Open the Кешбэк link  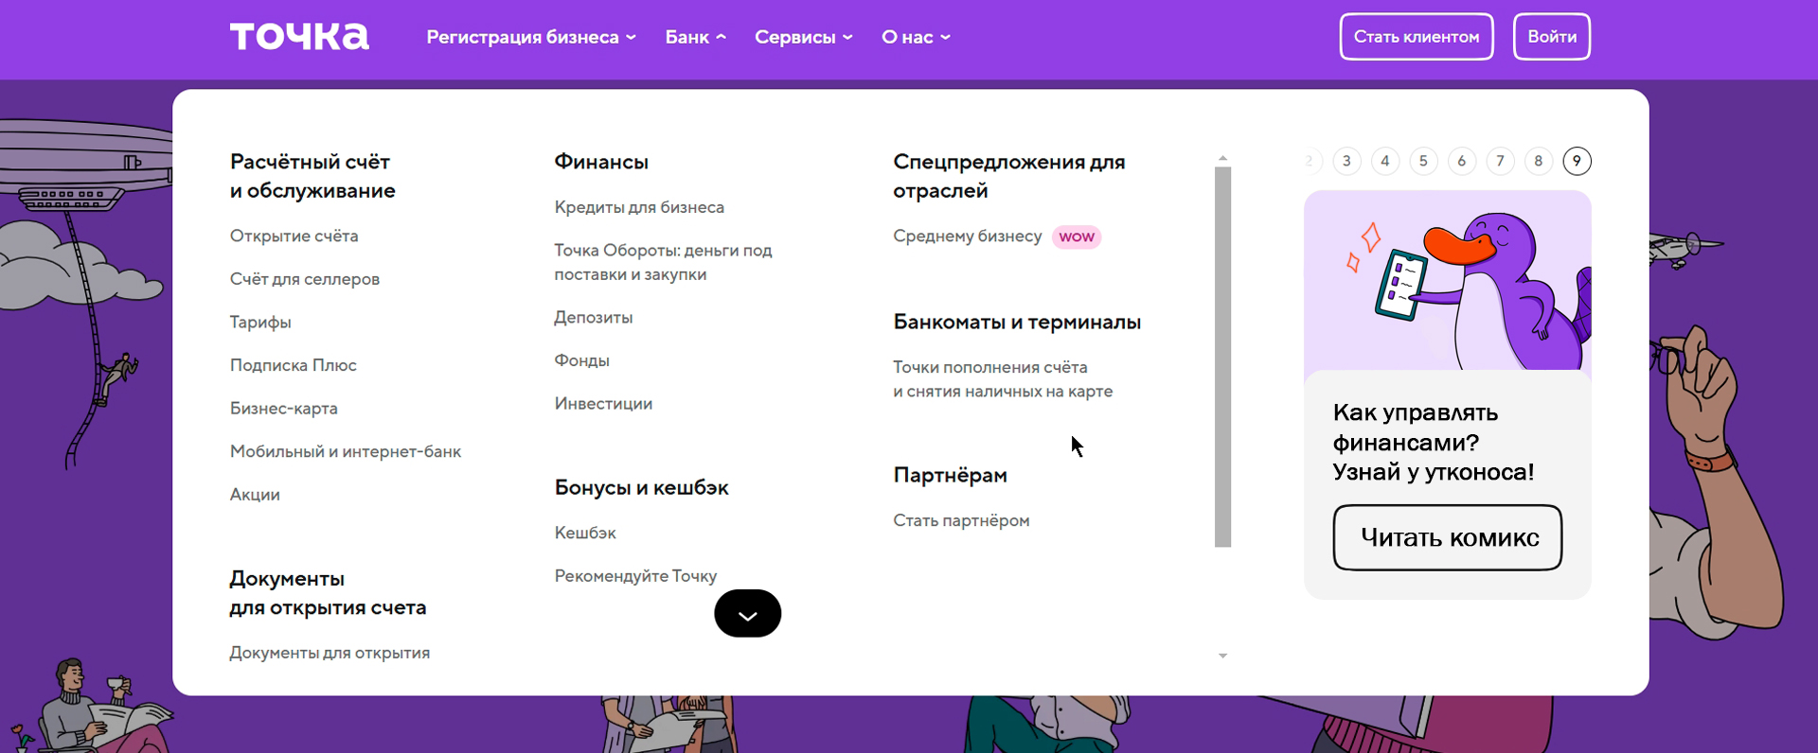point(585,533)
